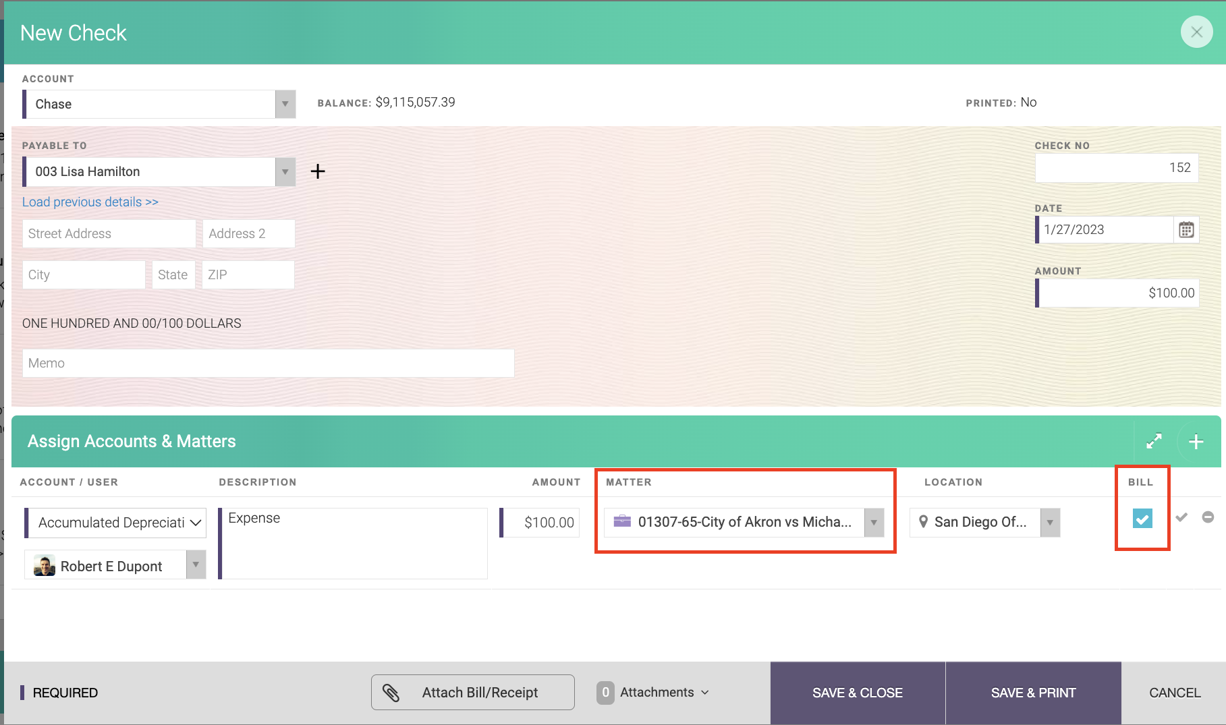The height and width of the screenshot is (725, 1226).
Task: Click the balance value $9,115,057.39
Action: click(415, 102)
